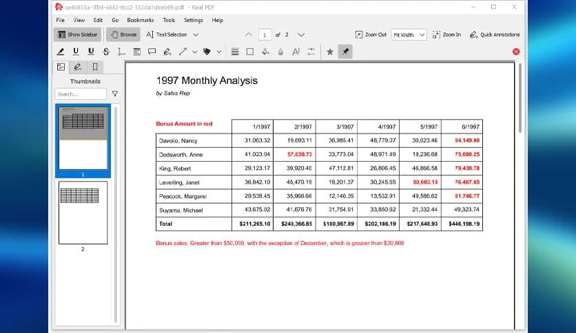Select the Strikeout annotation tool
Viewport: 576px width, 333px height.
coord(105,52)
